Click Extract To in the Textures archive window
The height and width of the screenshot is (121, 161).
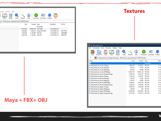point(99,52)
